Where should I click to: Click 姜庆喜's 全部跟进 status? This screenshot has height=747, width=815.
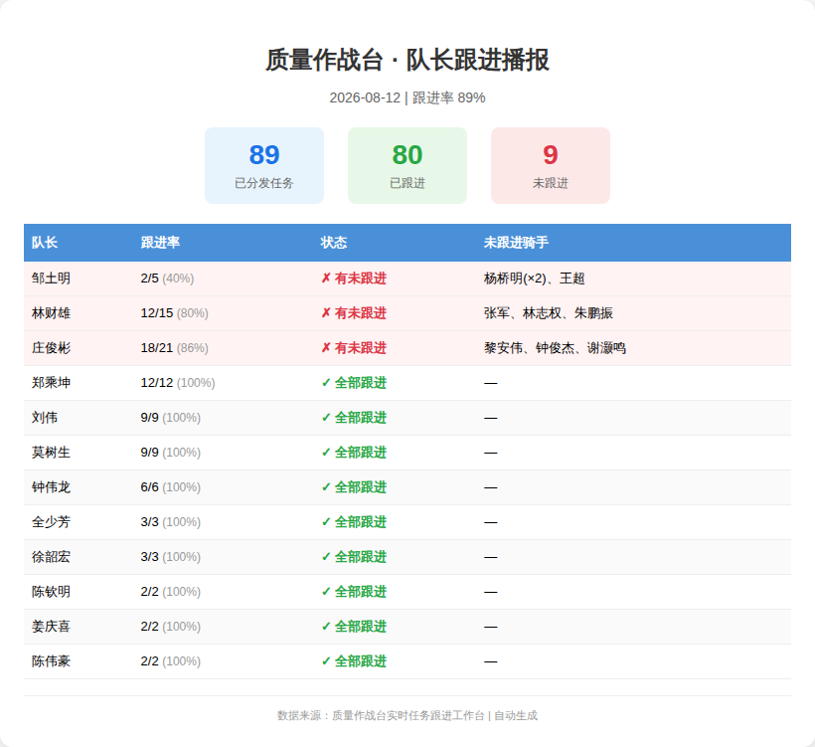pyautogui.click(x=354, y=627)
